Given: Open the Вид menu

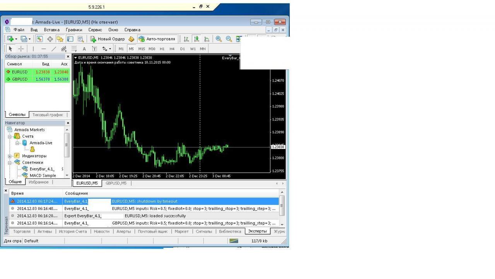Looking at the screenshot, I should (34, 30).
